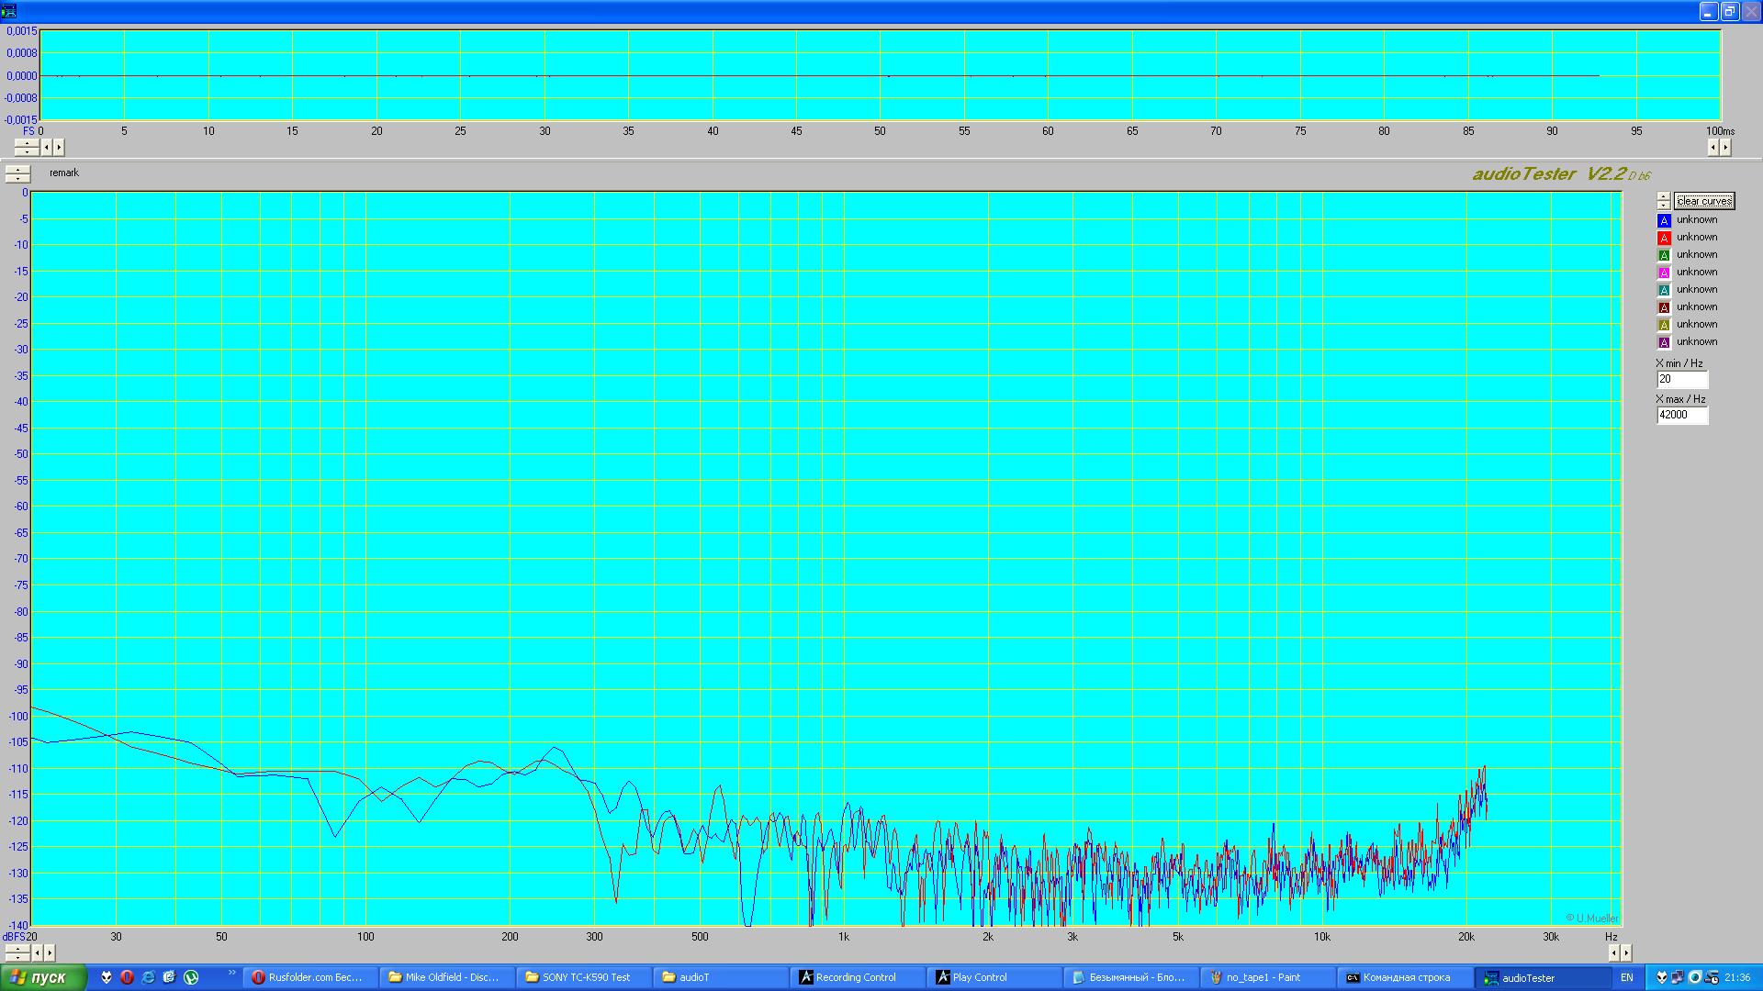Viewport: 1763px width, 991px height.
Task: Click the X min / Hz field
Action: 1681,379
